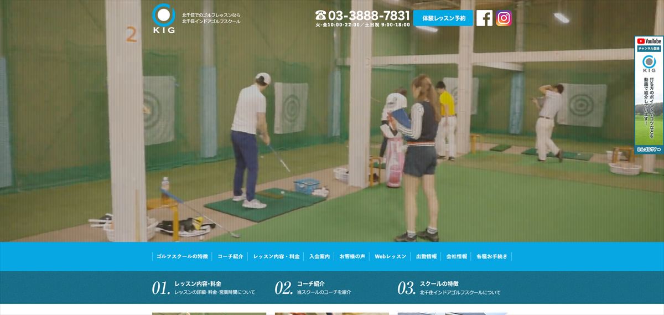
Task: Open 出勤情報 menu item
Action: coord(426,257)
